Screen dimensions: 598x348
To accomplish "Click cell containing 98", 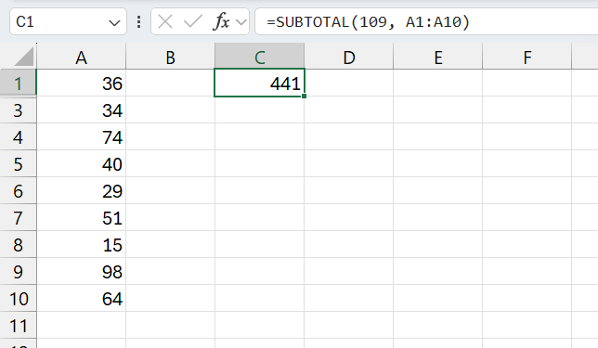I will 81,271.
